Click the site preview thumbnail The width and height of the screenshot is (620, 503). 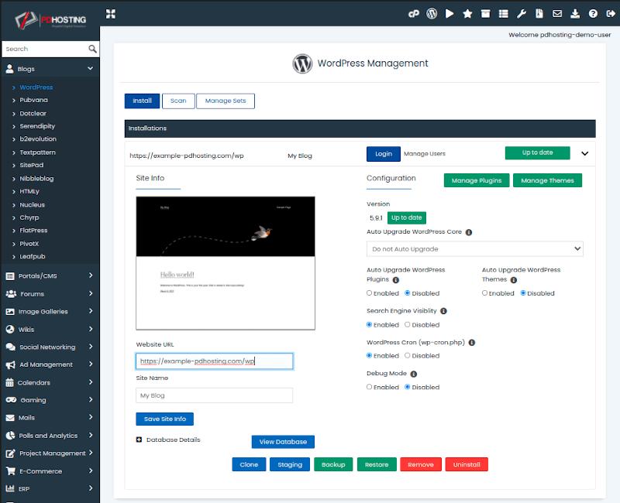226,263
